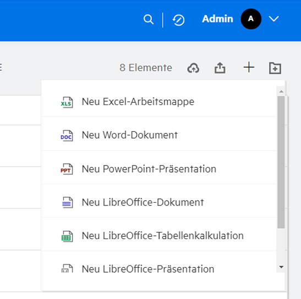
Task: Click the plus create-new-file icon
Action: click(x=249, y=67)
